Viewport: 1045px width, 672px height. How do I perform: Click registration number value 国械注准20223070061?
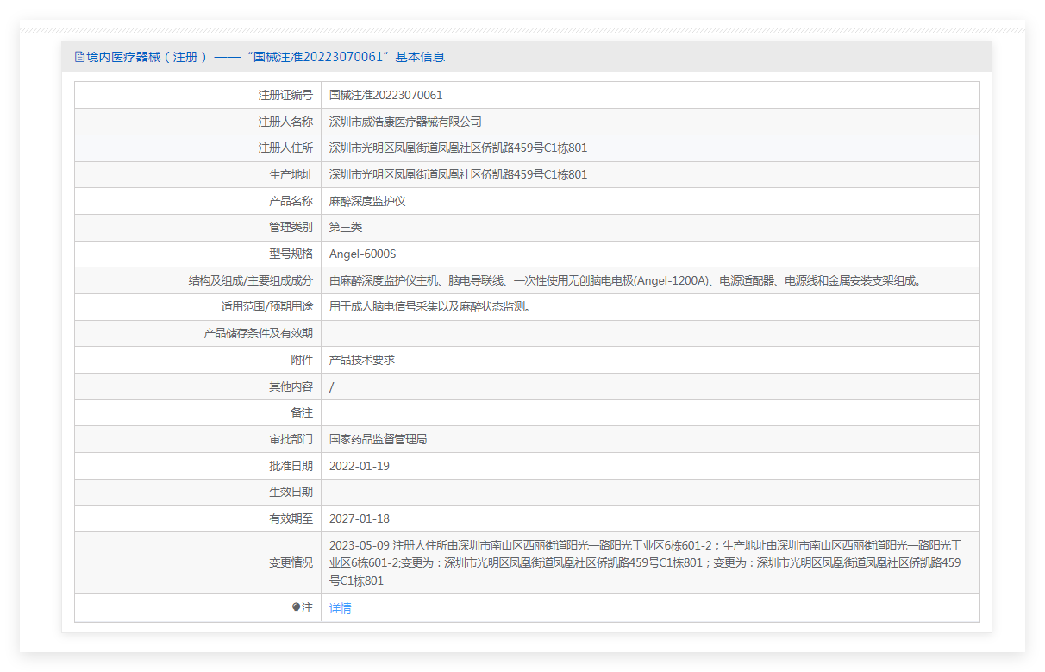pyautogui.click(x=385, y=95)
